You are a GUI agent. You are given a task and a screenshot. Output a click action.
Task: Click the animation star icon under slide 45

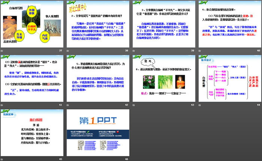[x=2, y=159]
